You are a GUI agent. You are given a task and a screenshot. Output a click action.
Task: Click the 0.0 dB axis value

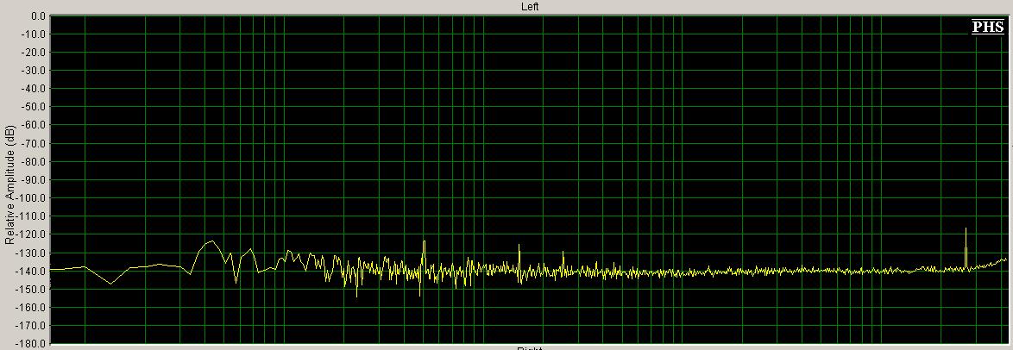pos(38,16)
